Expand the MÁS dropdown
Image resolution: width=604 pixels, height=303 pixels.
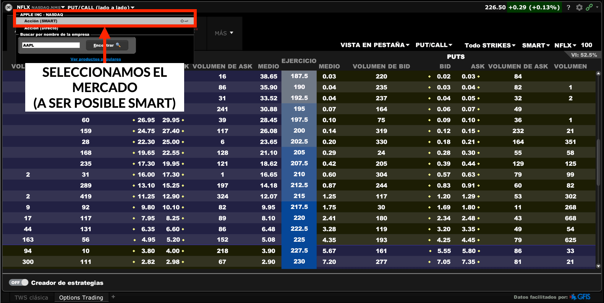tap(224, 33)
